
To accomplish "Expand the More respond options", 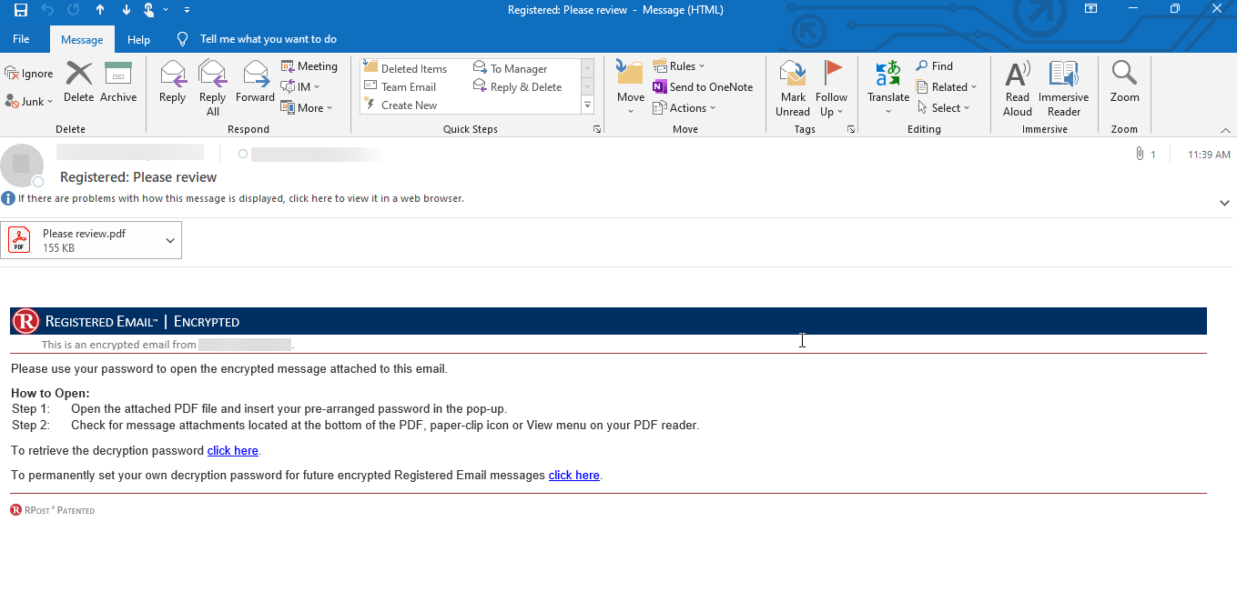I will (x=309, y=107).
